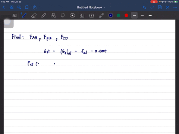This screenshot has height=134, width=179.
Task: Select the first selected stroke thickness
Action: [x=134, y=15]
